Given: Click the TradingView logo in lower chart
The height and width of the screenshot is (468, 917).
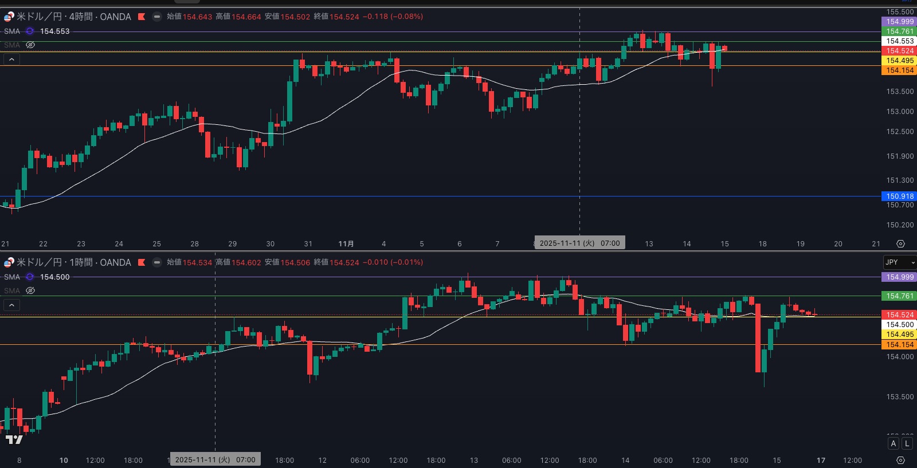Looking at the screenshot, I should 14,439.
